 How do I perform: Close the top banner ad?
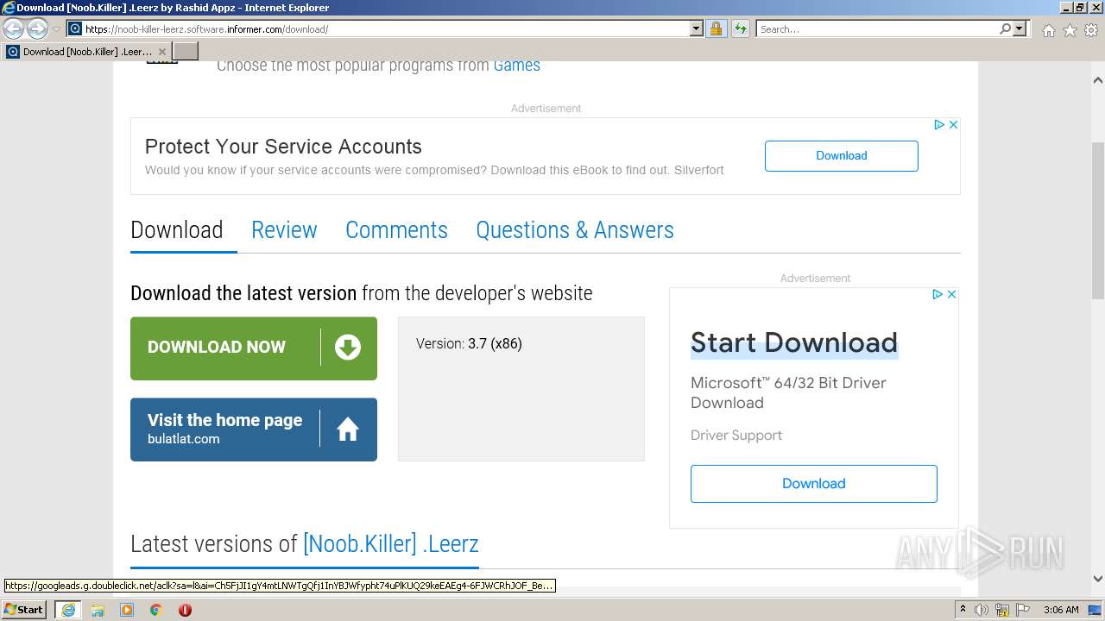953,124
